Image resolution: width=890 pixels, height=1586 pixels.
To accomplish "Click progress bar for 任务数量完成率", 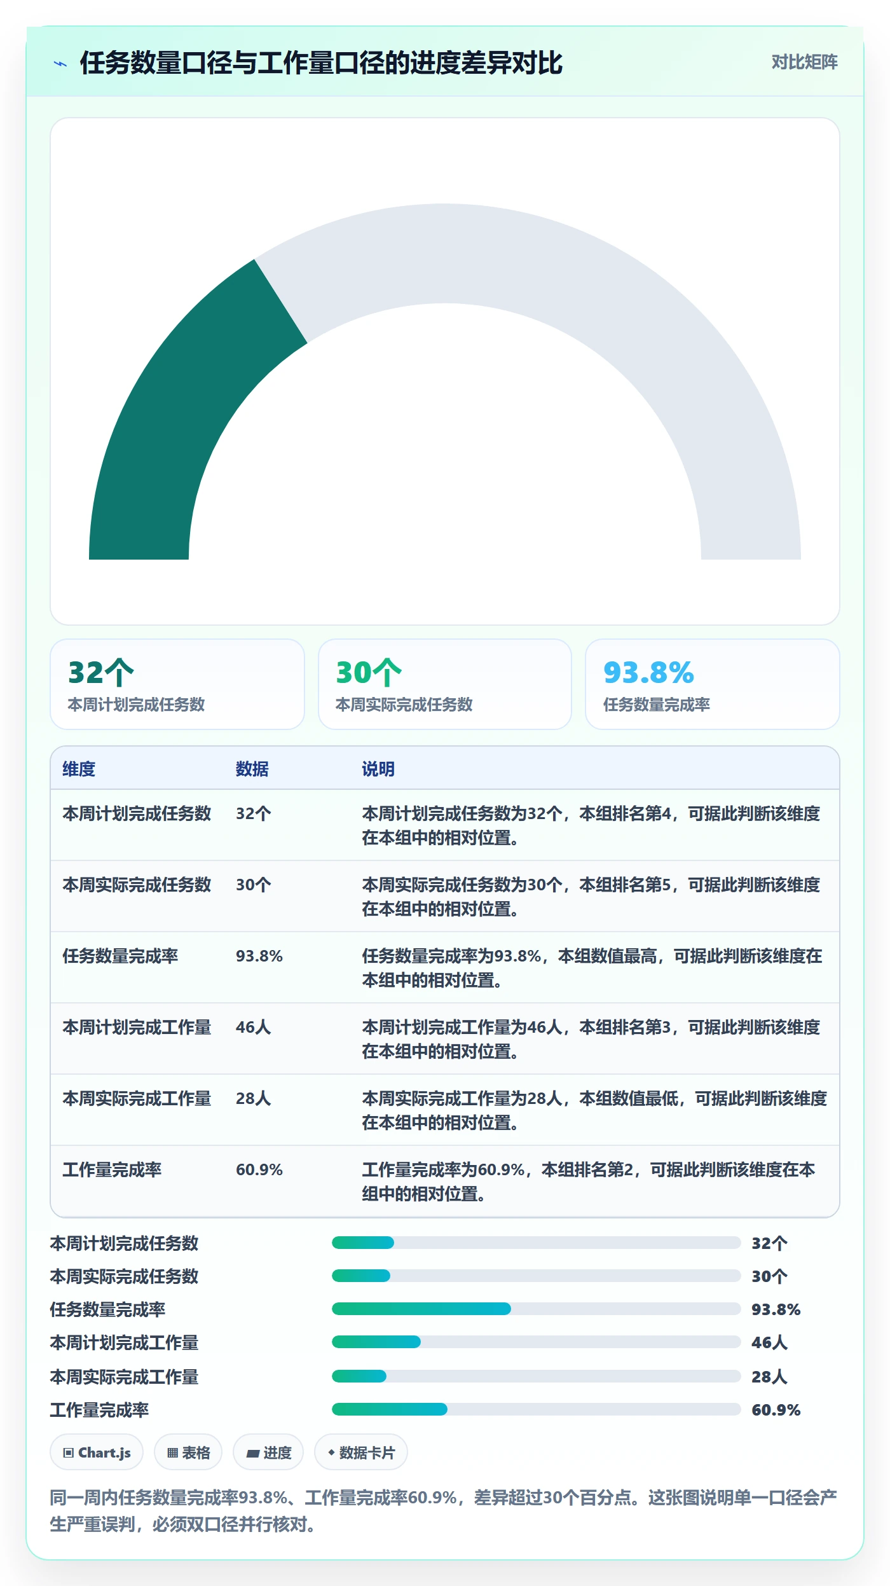I will click(x=536, y=1309).
